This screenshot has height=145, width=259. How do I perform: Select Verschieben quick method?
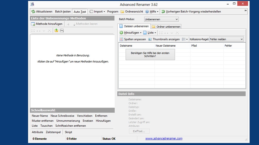[84, 116]
